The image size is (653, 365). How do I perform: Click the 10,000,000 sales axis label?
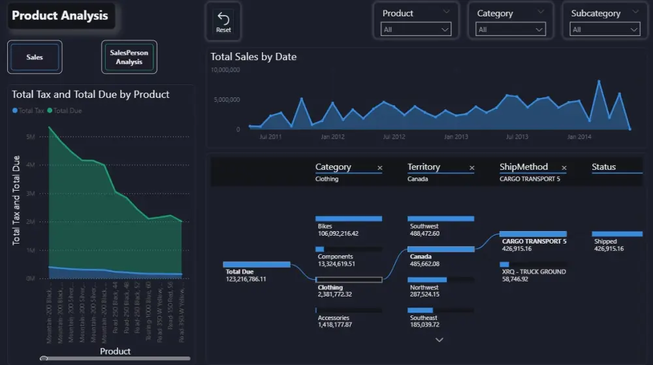point(225,69)
